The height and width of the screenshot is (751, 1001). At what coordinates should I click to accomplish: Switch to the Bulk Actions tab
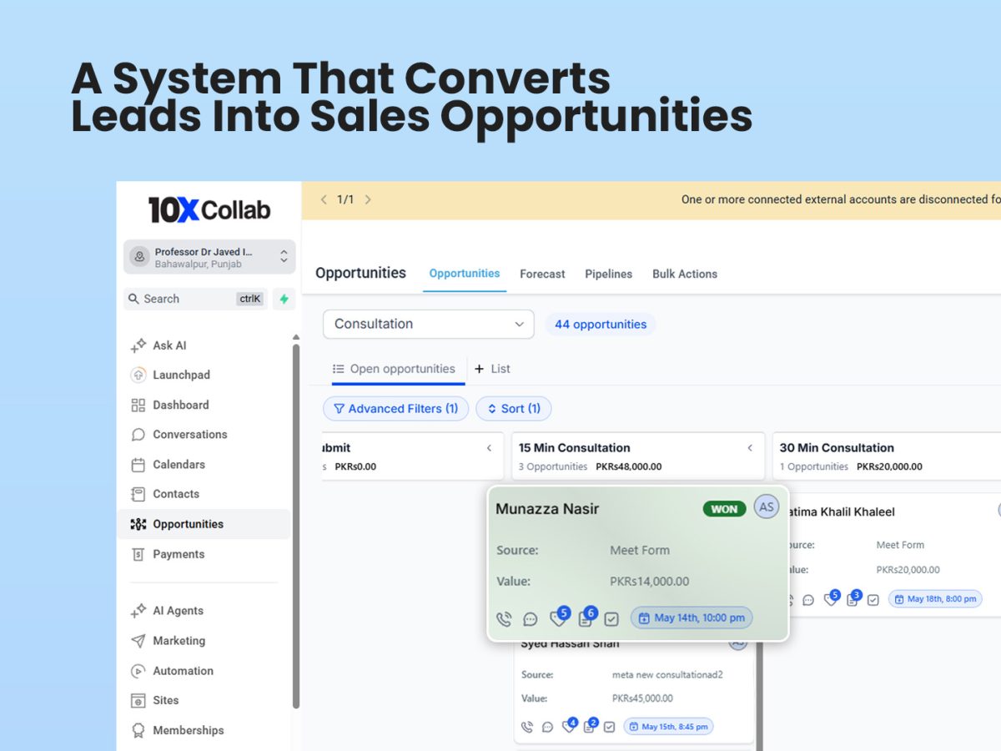coord(685,274)
